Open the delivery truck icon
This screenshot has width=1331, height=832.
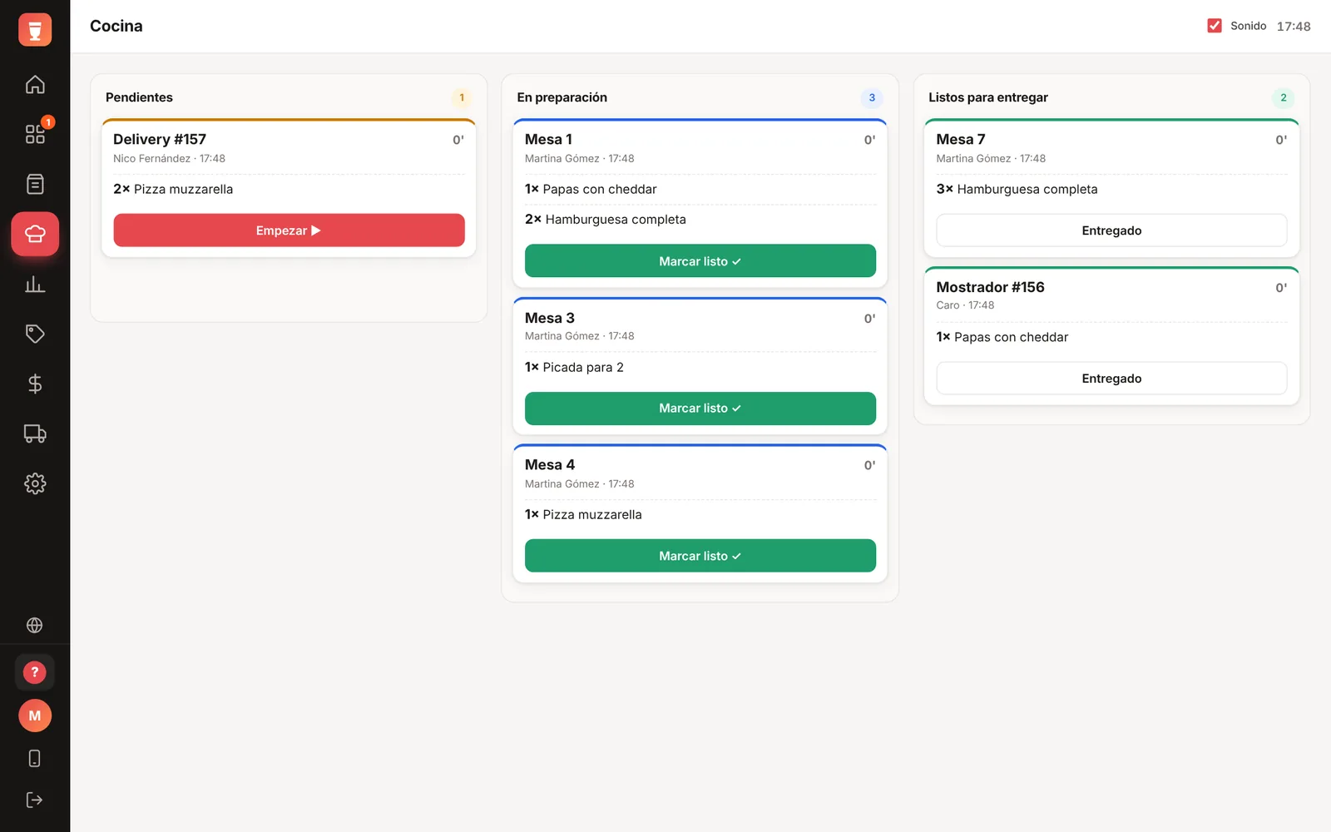pos(35,433)
